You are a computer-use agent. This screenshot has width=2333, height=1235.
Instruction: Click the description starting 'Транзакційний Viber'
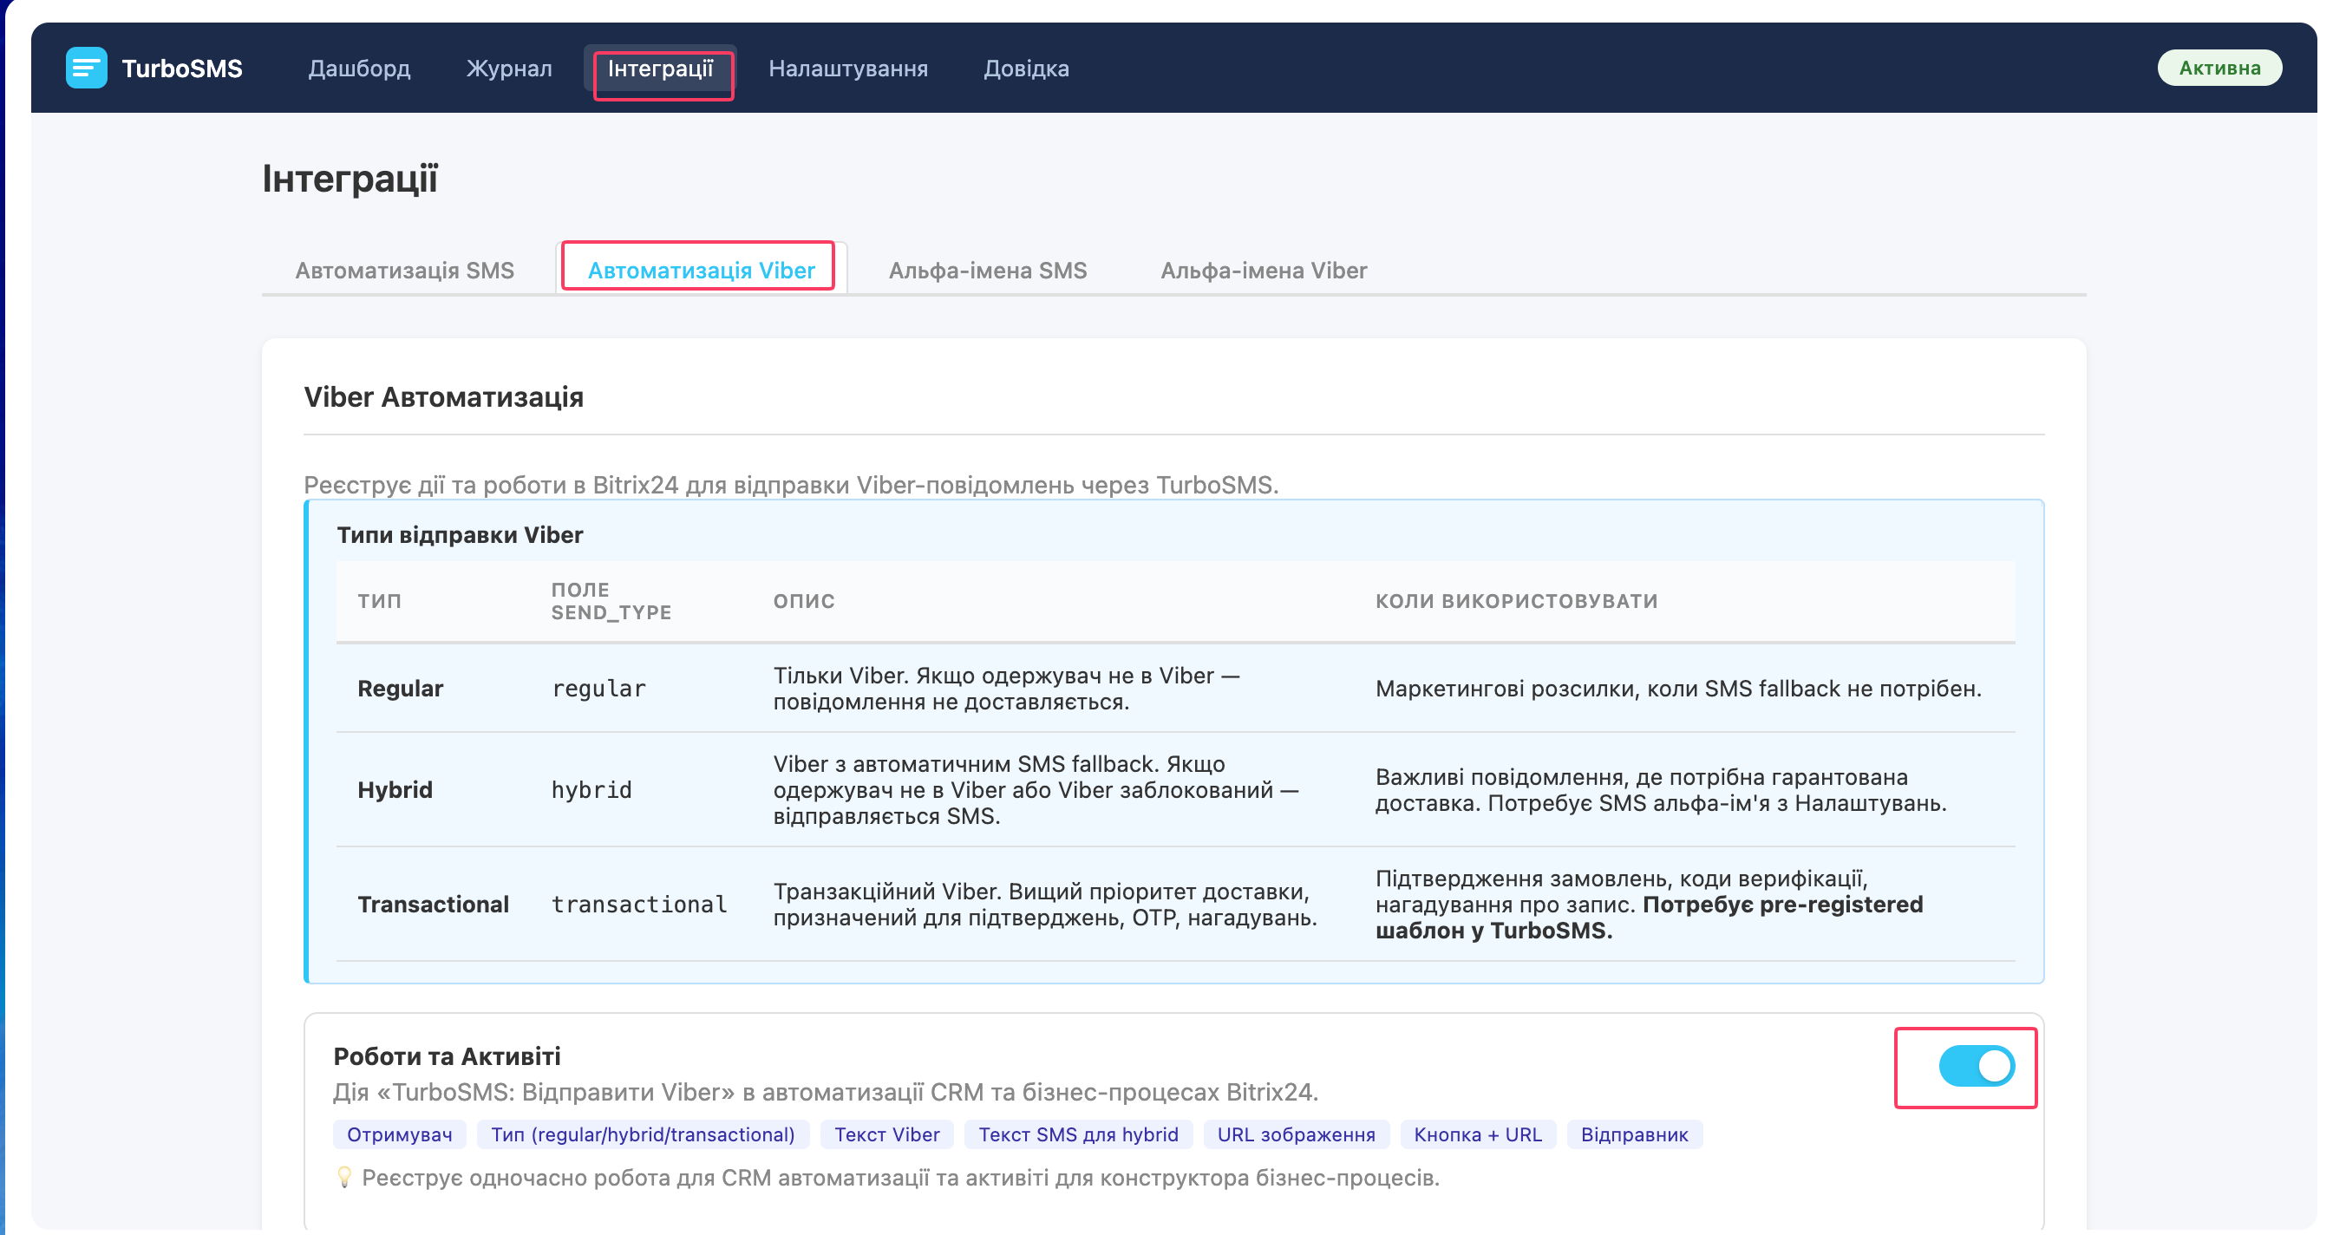click(1045, 904)
